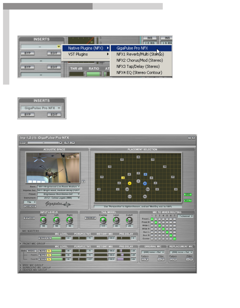This screenshot has width=240, height=308.
Task: Open the Instrument dropdown Cellos Legato
Action: pyautogui.click(x=58, y=198)
